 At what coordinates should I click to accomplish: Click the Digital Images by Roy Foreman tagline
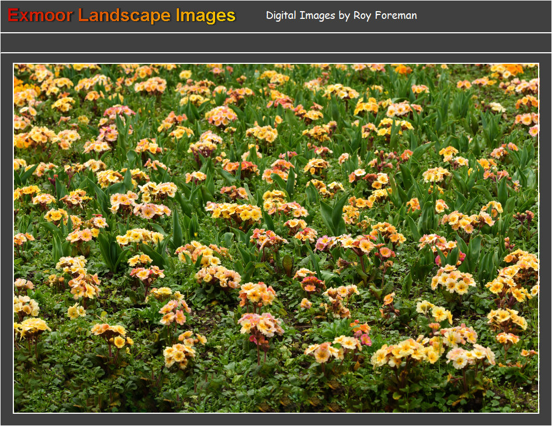[341, 16]
